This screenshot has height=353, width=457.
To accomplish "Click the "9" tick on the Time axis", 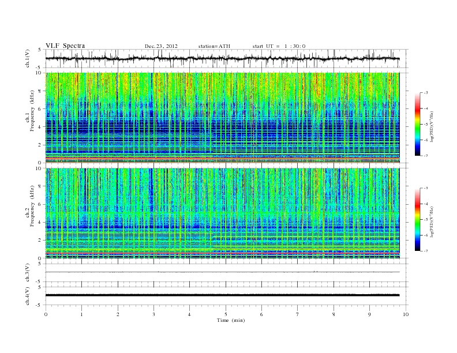I will pyautogui.click(x=369, y=314).
